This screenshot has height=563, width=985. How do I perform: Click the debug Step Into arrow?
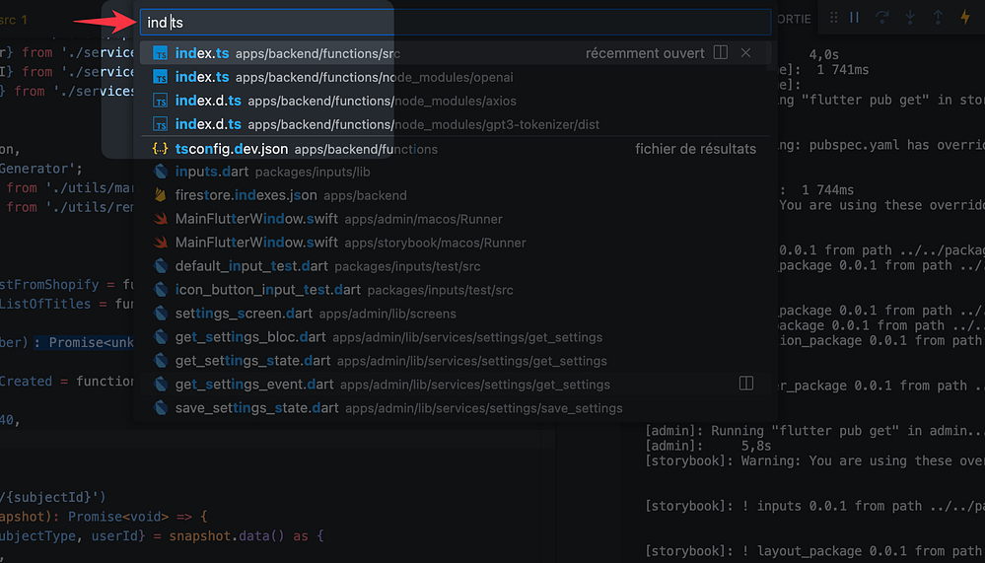coord(910,19)
